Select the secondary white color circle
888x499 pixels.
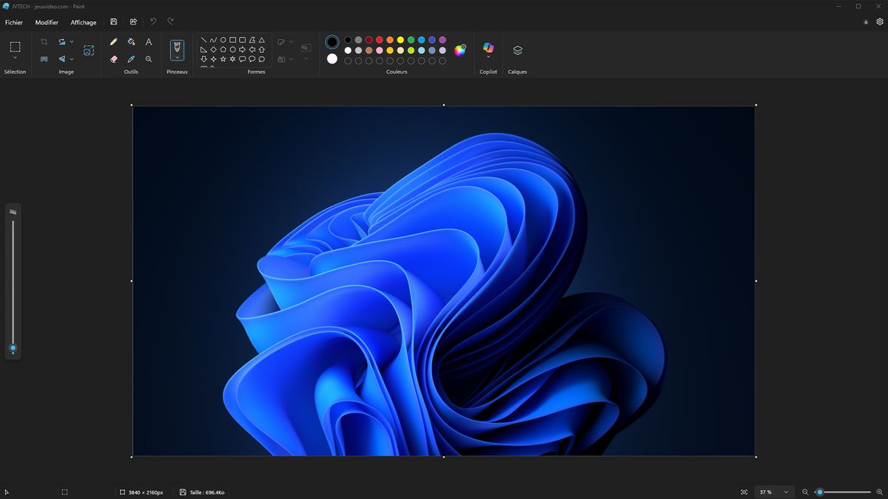pyautogui.click(x=332, y=59)
